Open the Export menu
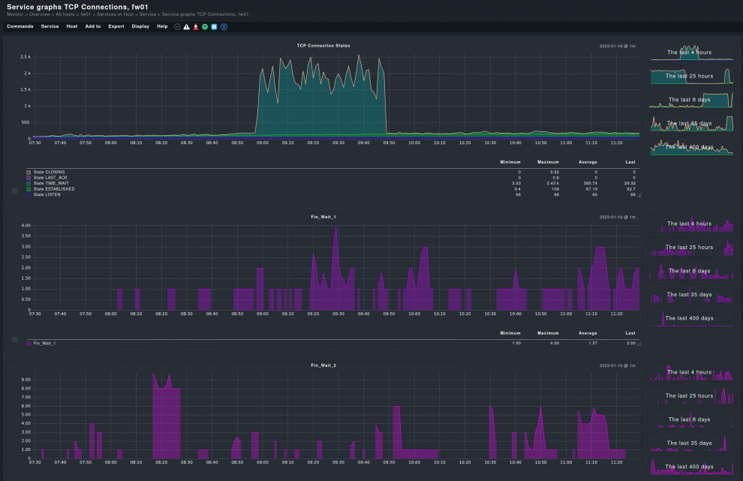 116,26
